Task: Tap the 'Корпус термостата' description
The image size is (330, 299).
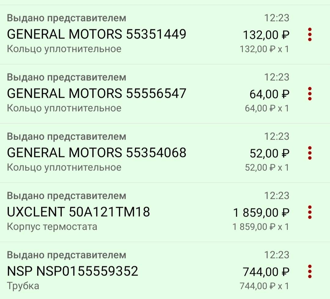Action: 52,227
